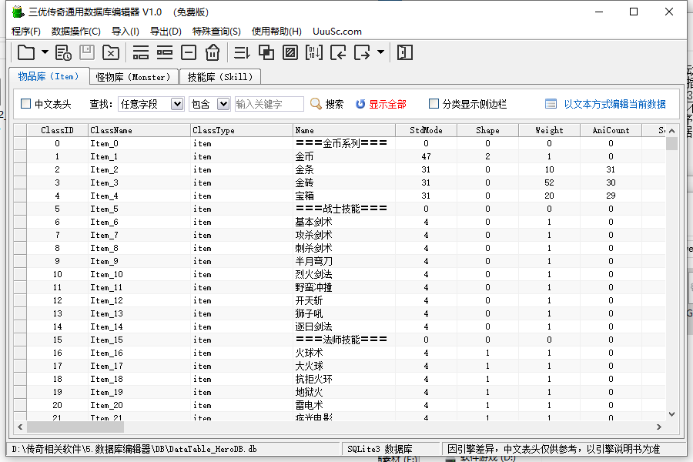The height and width of the screenshot is (462, 693).
Task: Click the horizontal scrollbar below the table
Action: pyautogui.click(x=339, y=427)
